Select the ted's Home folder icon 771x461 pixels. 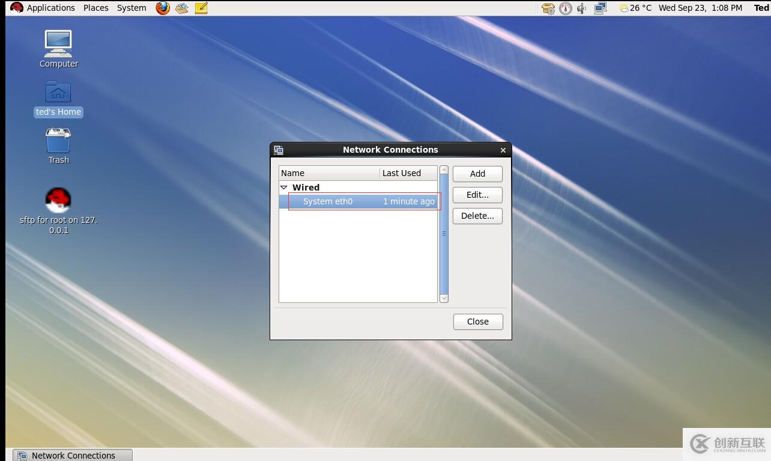tap(58, 99)
